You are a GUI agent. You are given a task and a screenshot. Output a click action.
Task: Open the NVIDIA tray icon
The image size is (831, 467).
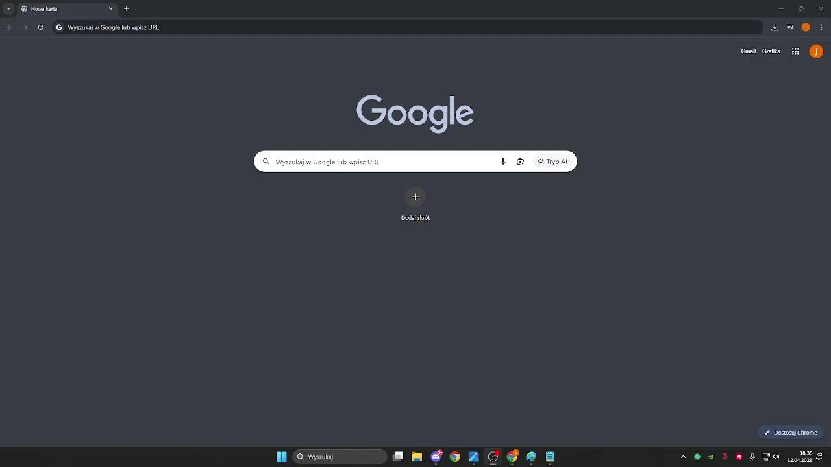pos(711,457)
